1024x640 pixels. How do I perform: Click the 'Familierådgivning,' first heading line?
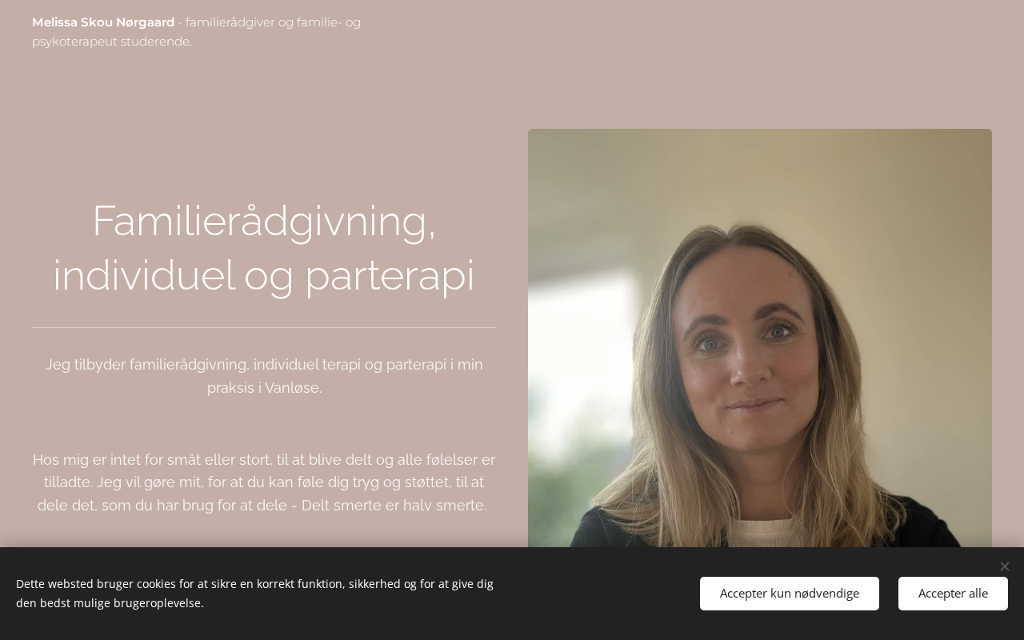point(264,221)
